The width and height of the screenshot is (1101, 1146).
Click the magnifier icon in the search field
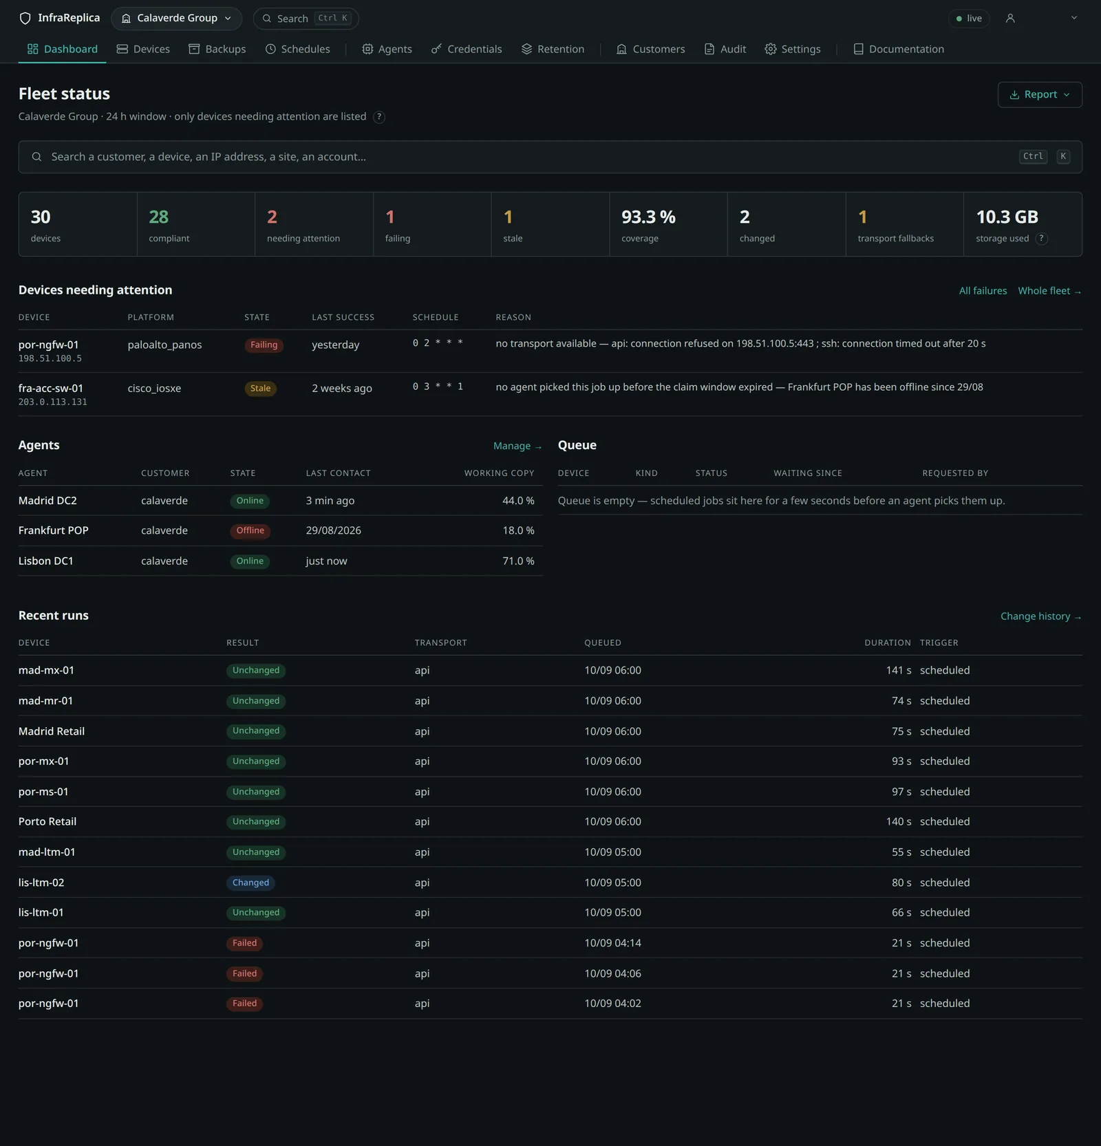click(x=37, y=157)
